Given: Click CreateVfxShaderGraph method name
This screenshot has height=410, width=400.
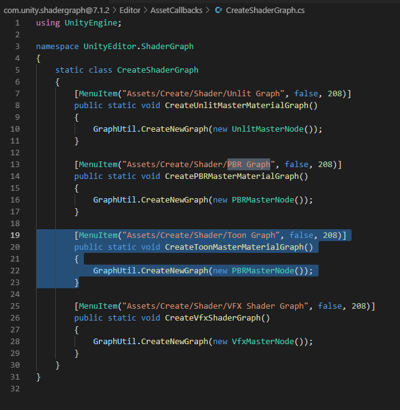Looking at the screenshot, I should click(x=213, y=318).
